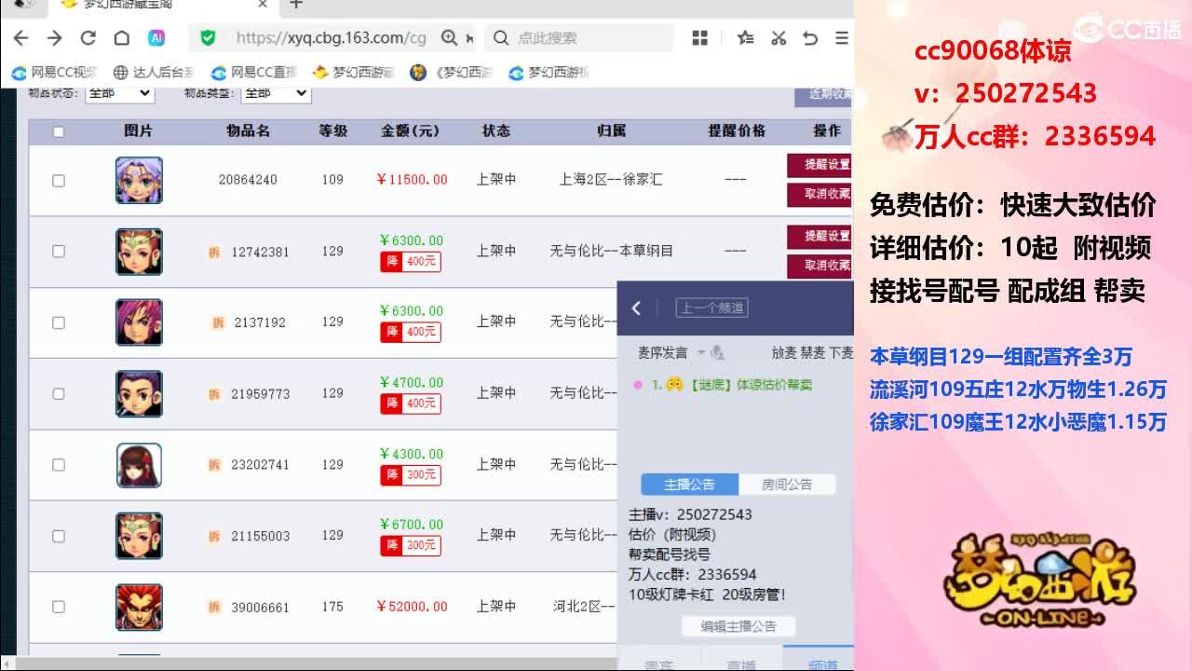Click the price ¥52000.00
Screen dimensions: 1192x671
click(x=412, y=607)
